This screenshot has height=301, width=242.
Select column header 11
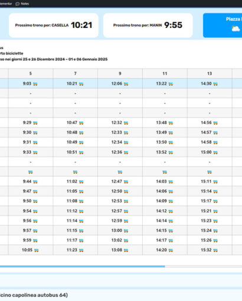coord(165,73)
